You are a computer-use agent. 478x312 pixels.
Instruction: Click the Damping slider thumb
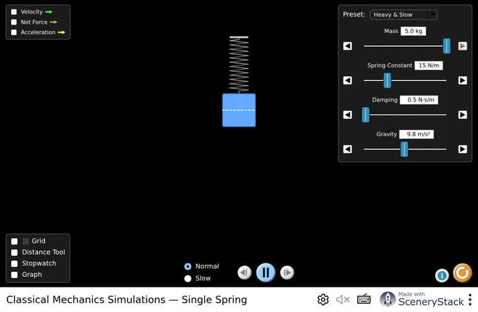click(365, 114)
